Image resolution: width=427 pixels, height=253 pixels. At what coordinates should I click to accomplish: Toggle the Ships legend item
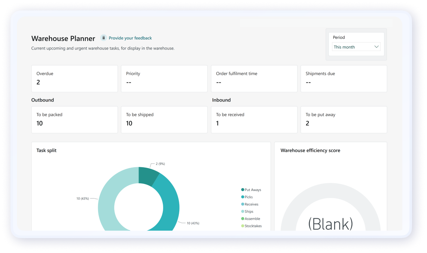coord(248,212)
